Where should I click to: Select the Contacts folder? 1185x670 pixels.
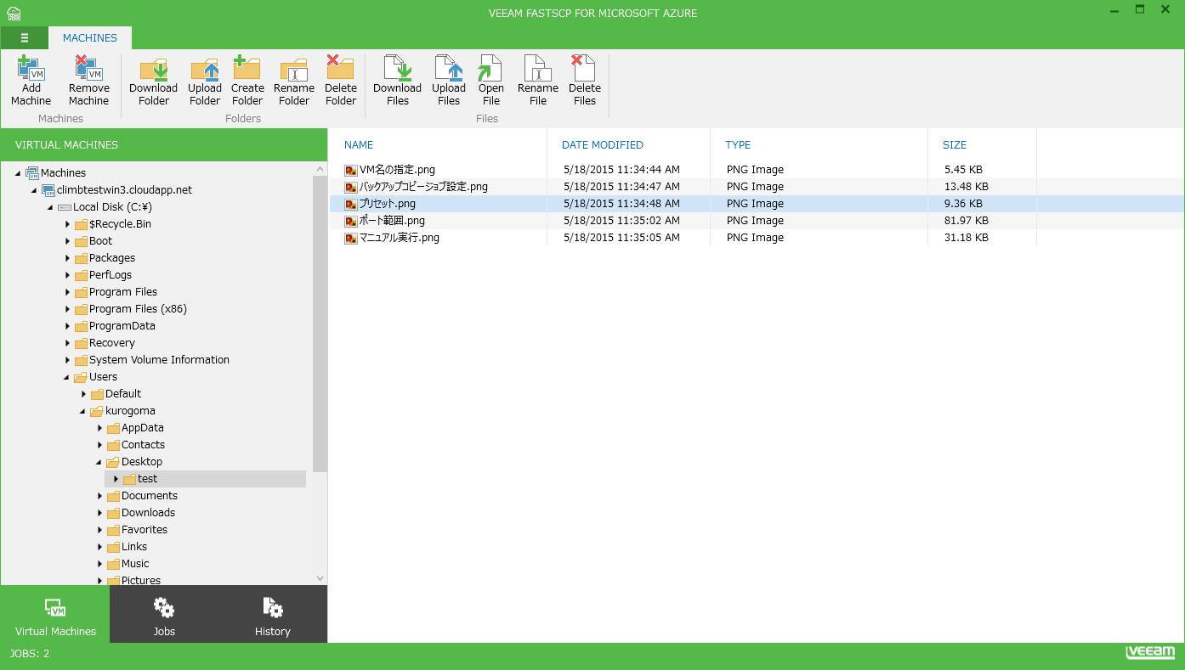[x=143, y=445]
